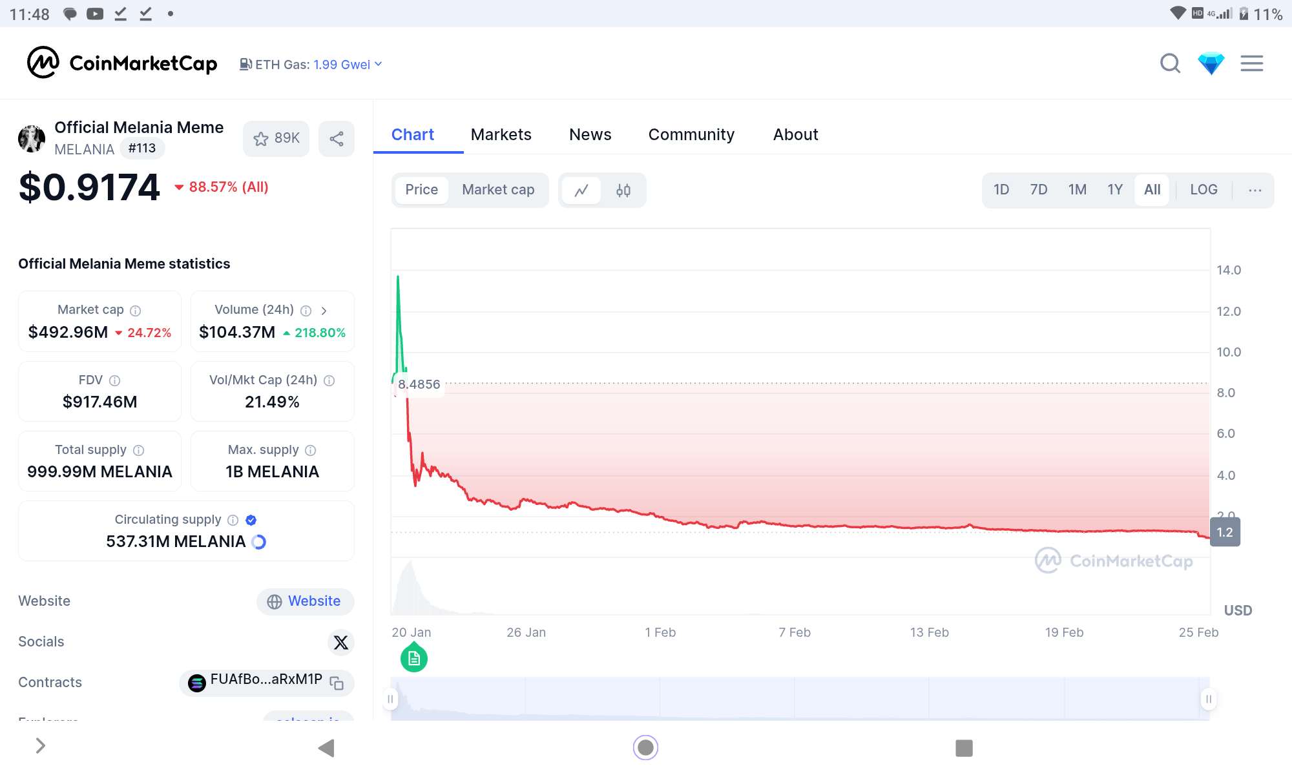Click the left range slider handle

click(x=390, y=699)
